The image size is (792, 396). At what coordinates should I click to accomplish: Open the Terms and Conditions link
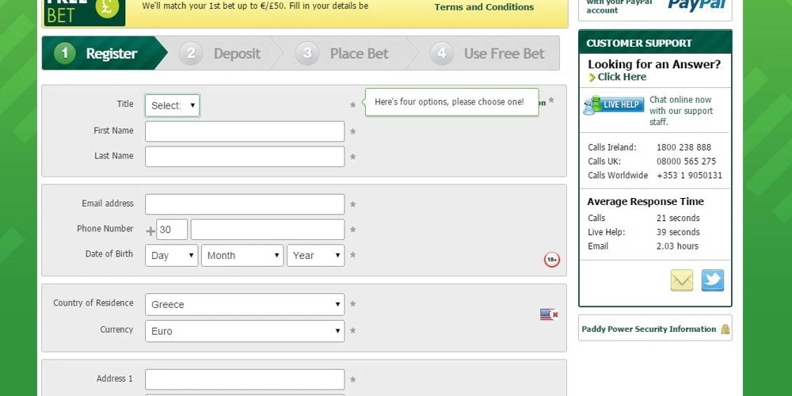click(484, 7)
